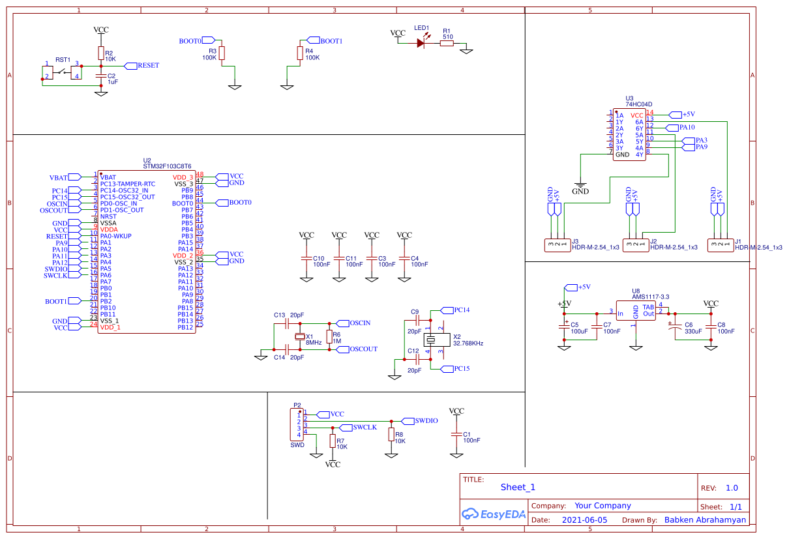Click the 74HC04D part name label
The height and width of the screenshot is (539, 789).
coord(639,104)
